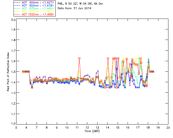Click the x-axis tick label 5
This screenshot has width=173, height=138.
pyautogui.click(x=16, y=127)
